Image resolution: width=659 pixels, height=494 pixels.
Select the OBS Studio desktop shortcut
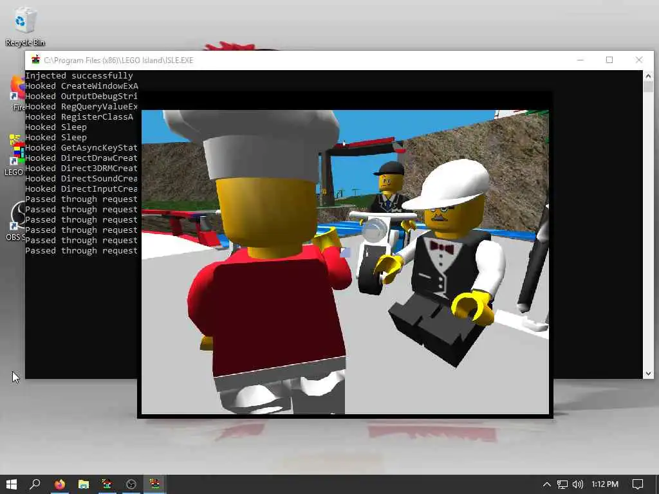coord(17,221)
